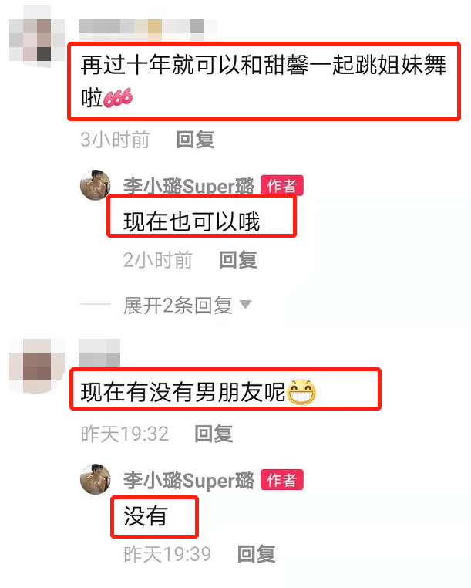Click the grinning emoji in 男朋友 comment

tap(301, 392)
